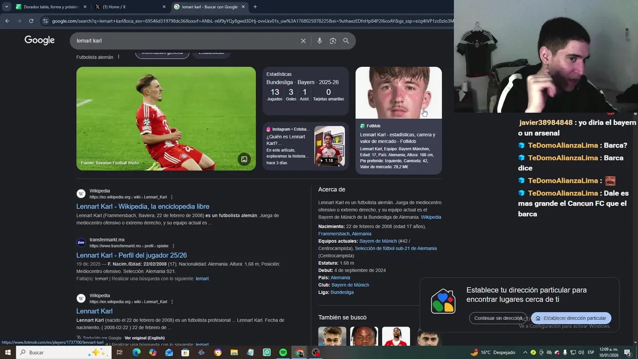
Task: Close the Home / X tab
Action: click(164, 7)
